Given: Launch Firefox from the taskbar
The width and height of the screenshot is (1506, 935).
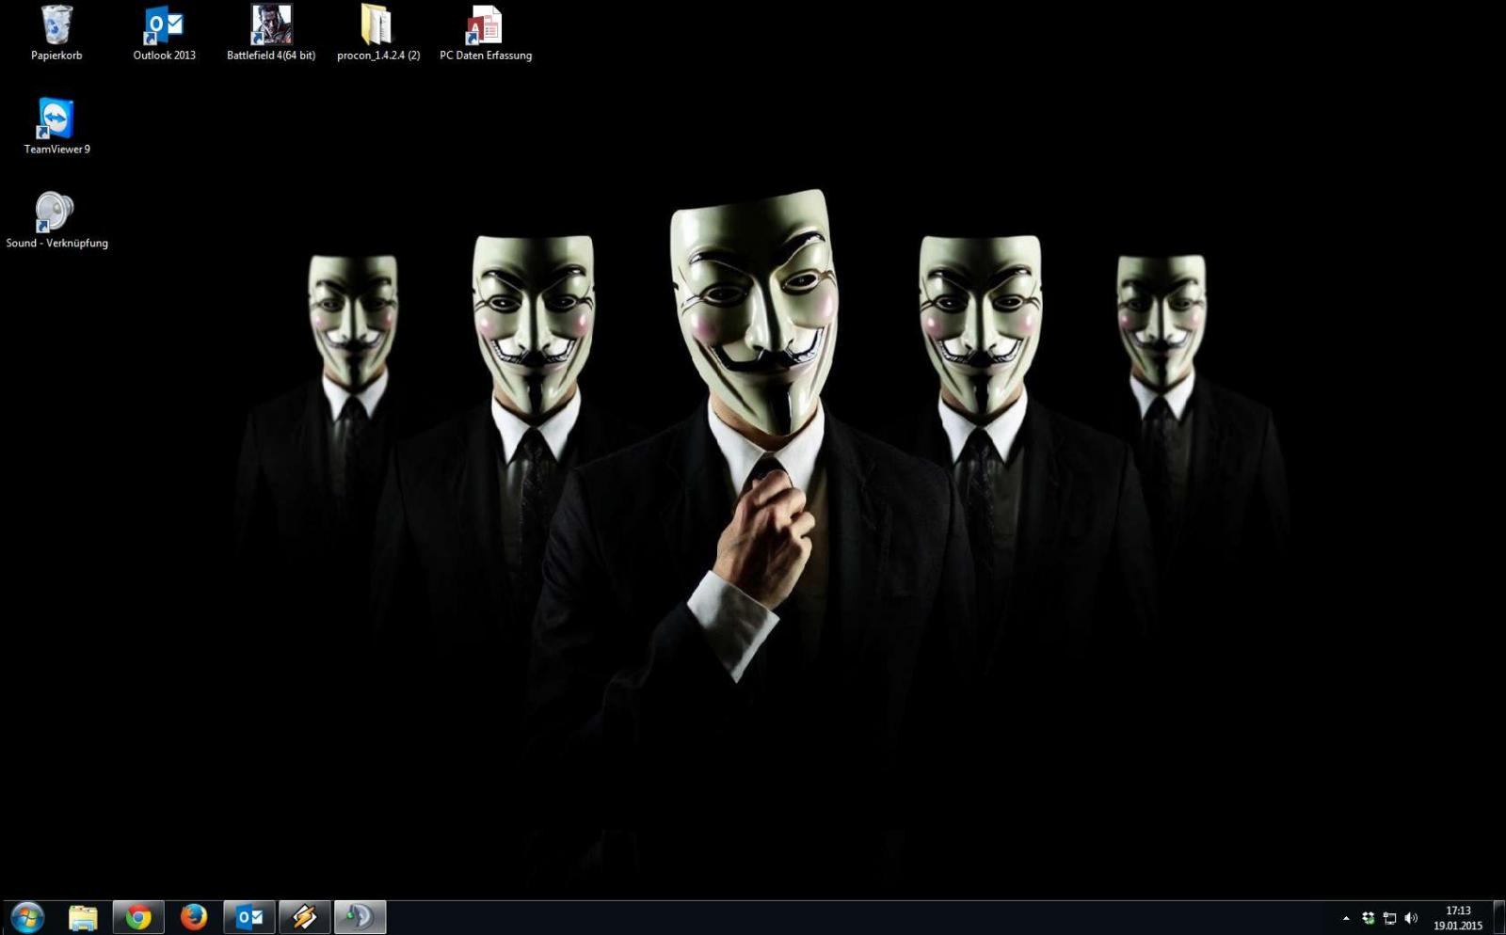Looking at the screenshot, I should [194, 917].
